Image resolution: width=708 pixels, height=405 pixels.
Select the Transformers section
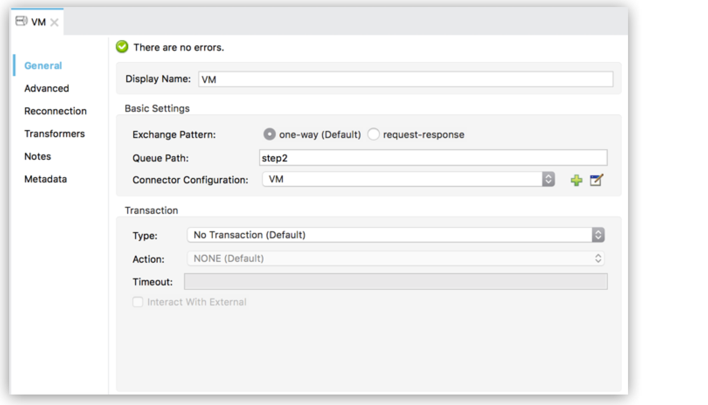(x=54, y=134)
